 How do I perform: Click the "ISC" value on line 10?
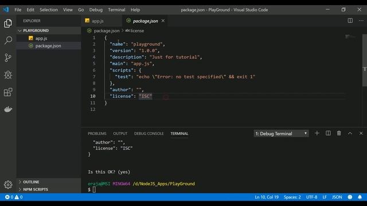[x=145, y=96]
